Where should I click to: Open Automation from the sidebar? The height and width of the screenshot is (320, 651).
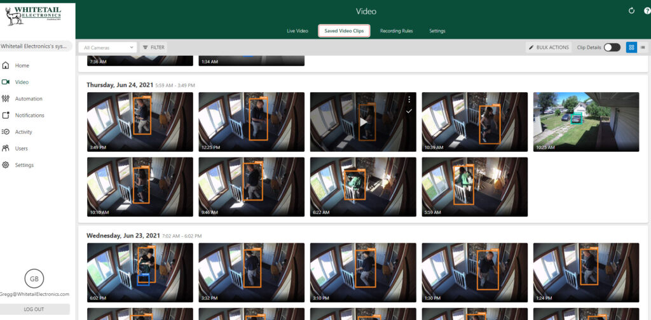coord(29,98)
